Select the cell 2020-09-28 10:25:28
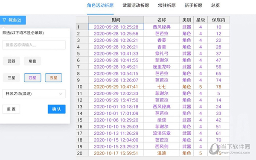 pyautogui.click(x=116, y=27)
